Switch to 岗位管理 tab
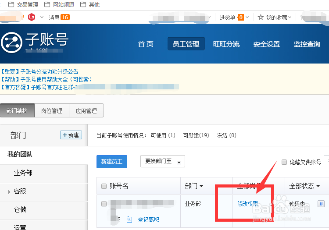 click(52, 110)
